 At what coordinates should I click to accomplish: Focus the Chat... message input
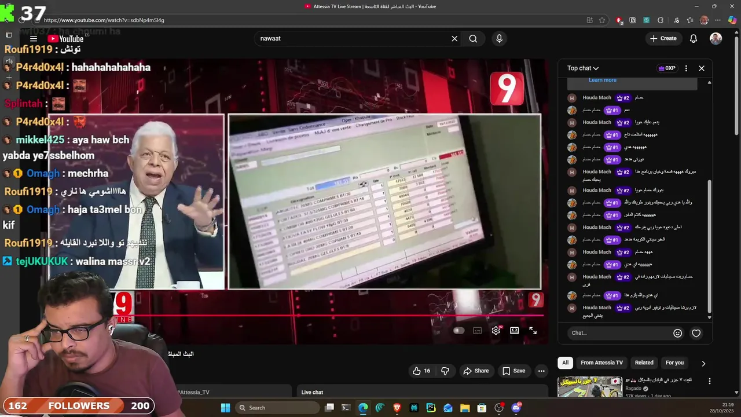click(618, 333)
